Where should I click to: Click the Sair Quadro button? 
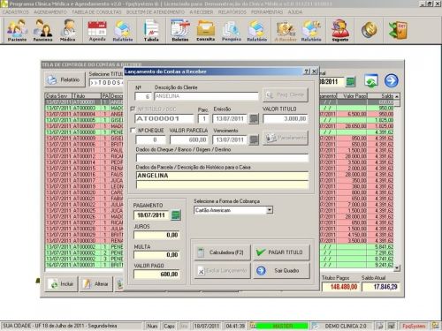(281, 271)
